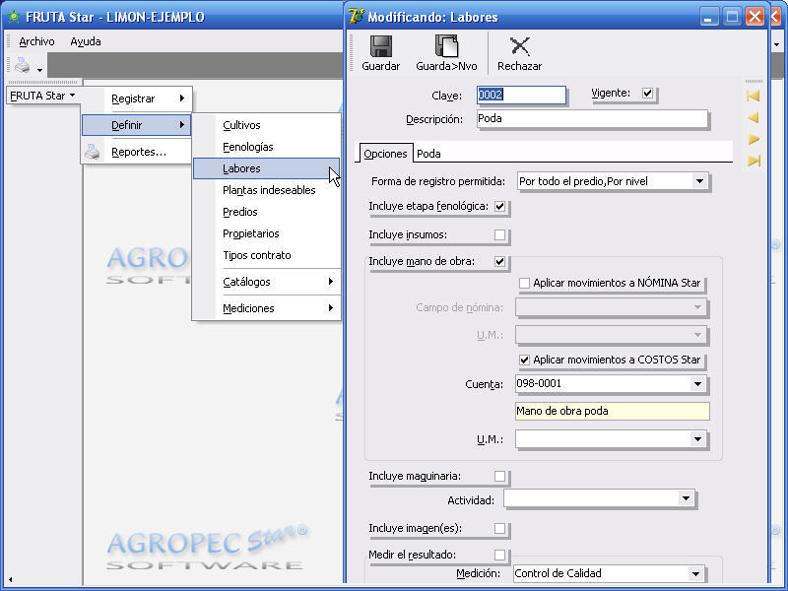
Task: Click the printer icon in main toolbar
Action: click(22, 65)
